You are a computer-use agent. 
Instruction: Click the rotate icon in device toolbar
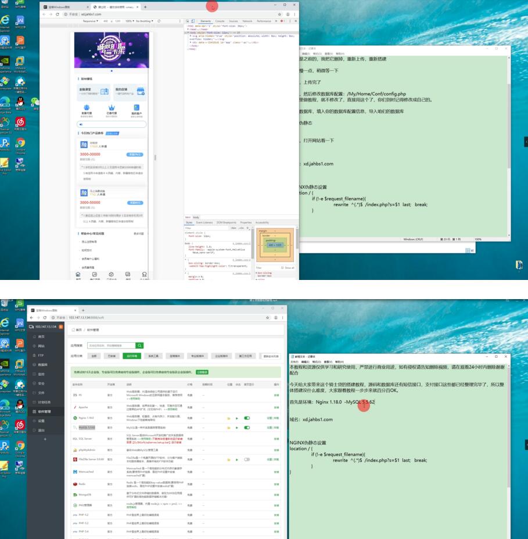pyautogui.click(x=157, y=21)
